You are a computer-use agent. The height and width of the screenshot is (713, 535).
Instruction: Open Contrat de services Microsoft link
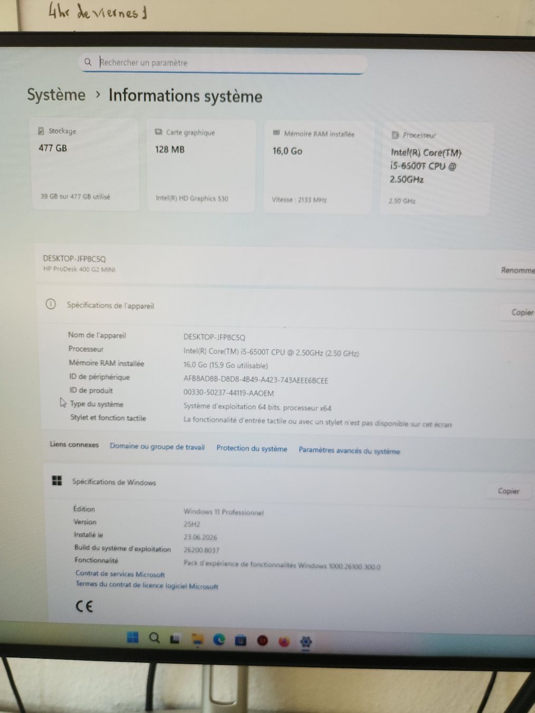point(120,574)
